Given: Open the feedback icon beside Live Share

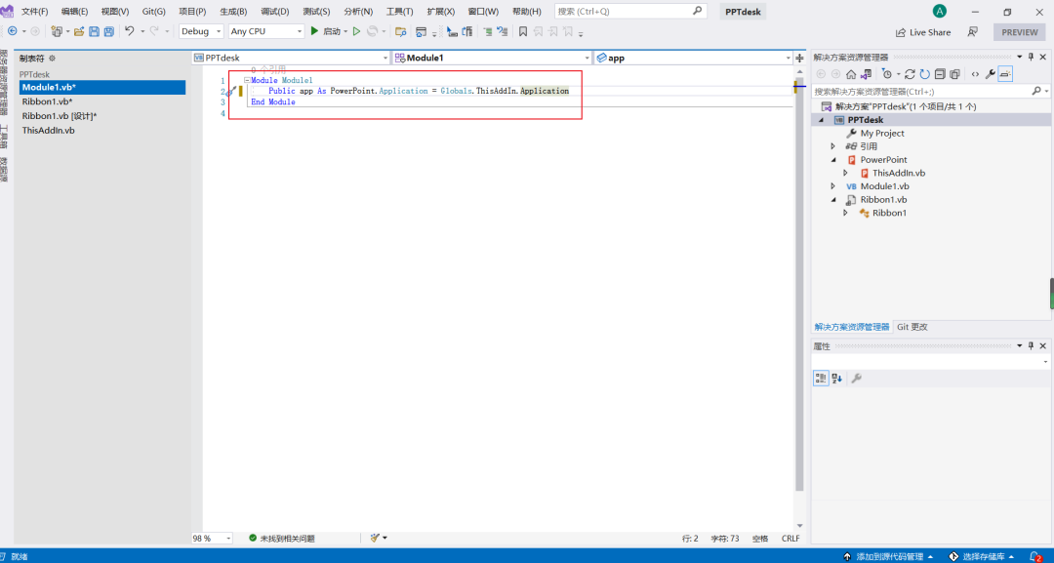Looking at the screenshot, I should [x=972, y=32].
